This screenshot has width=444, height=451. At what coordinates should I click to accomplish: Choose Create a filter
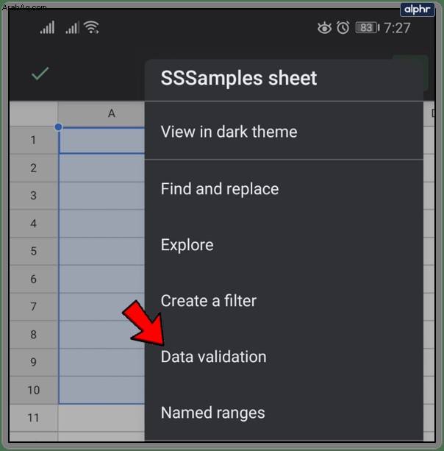pyautogui.click(x=209, y=301)
